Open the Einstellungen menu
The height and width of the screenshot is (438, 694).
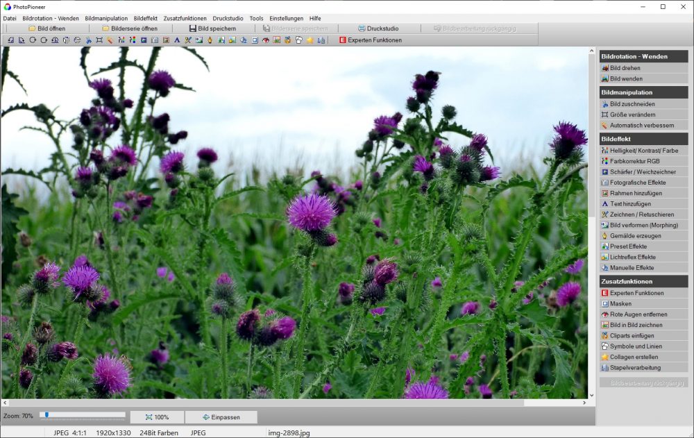(x=286, y=18)
